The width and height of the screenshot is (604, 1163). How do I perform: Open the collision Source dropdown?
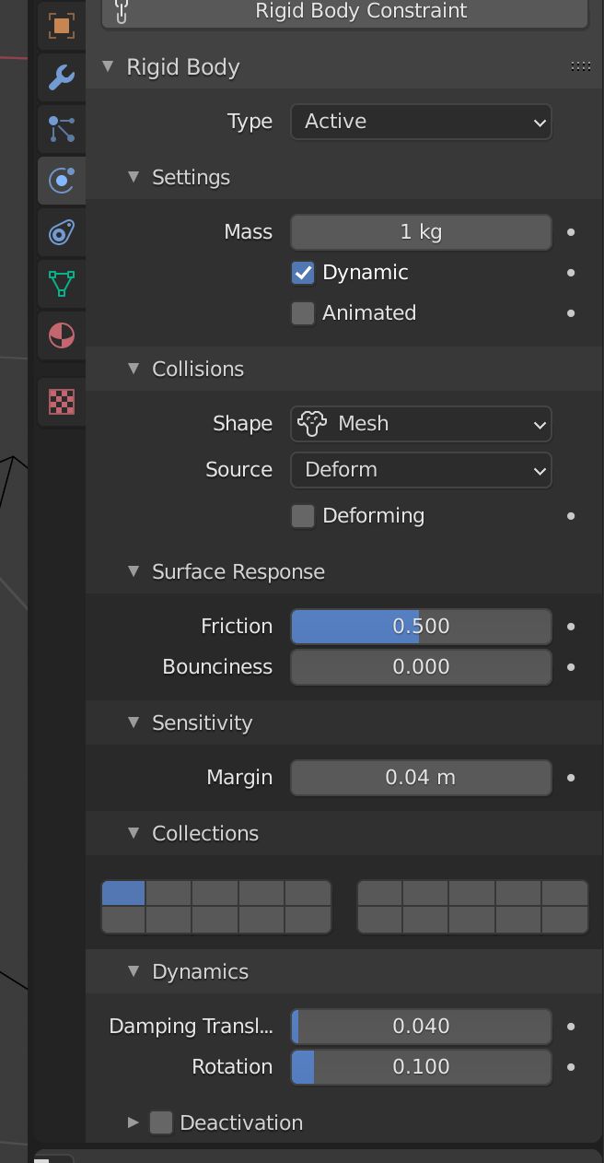pos(421,470)
